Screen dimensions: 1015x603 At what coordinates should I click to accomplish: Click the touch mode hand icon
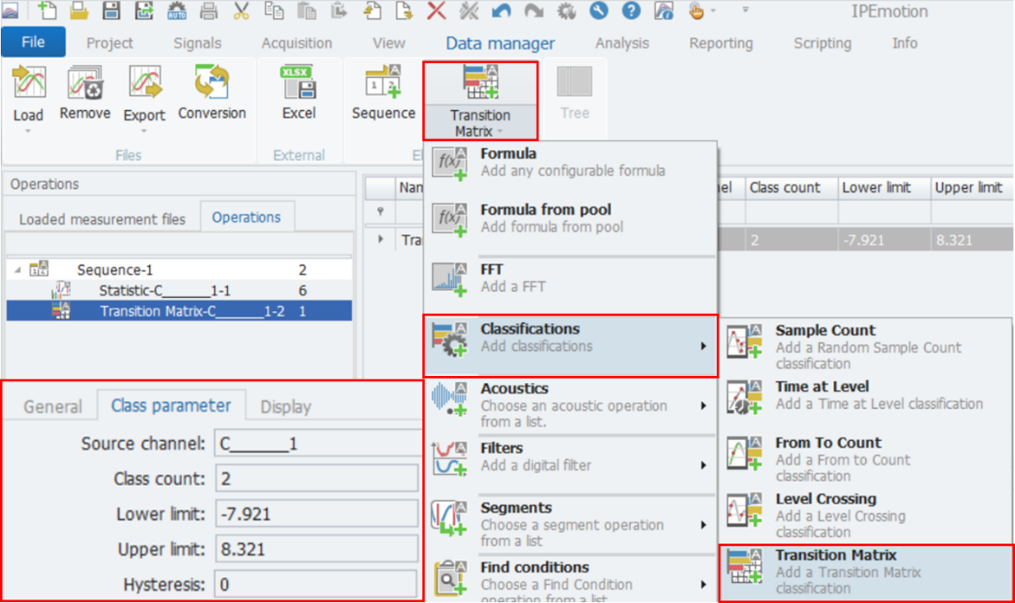696,11
